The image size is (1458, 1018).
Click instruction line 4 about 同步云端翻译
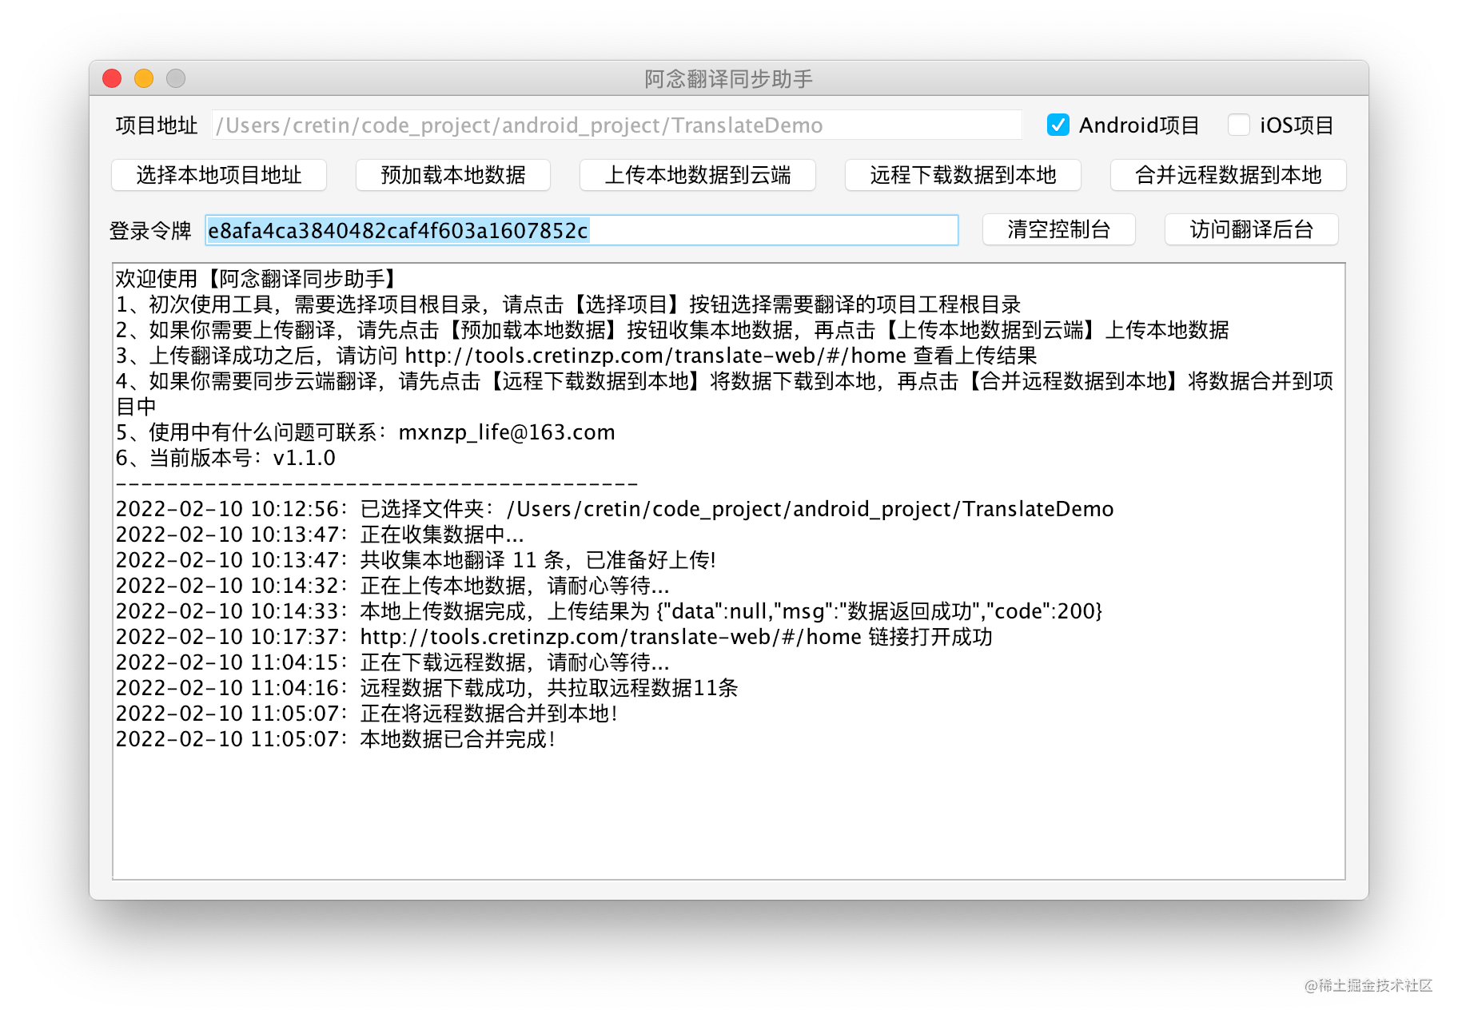point(724,394)
